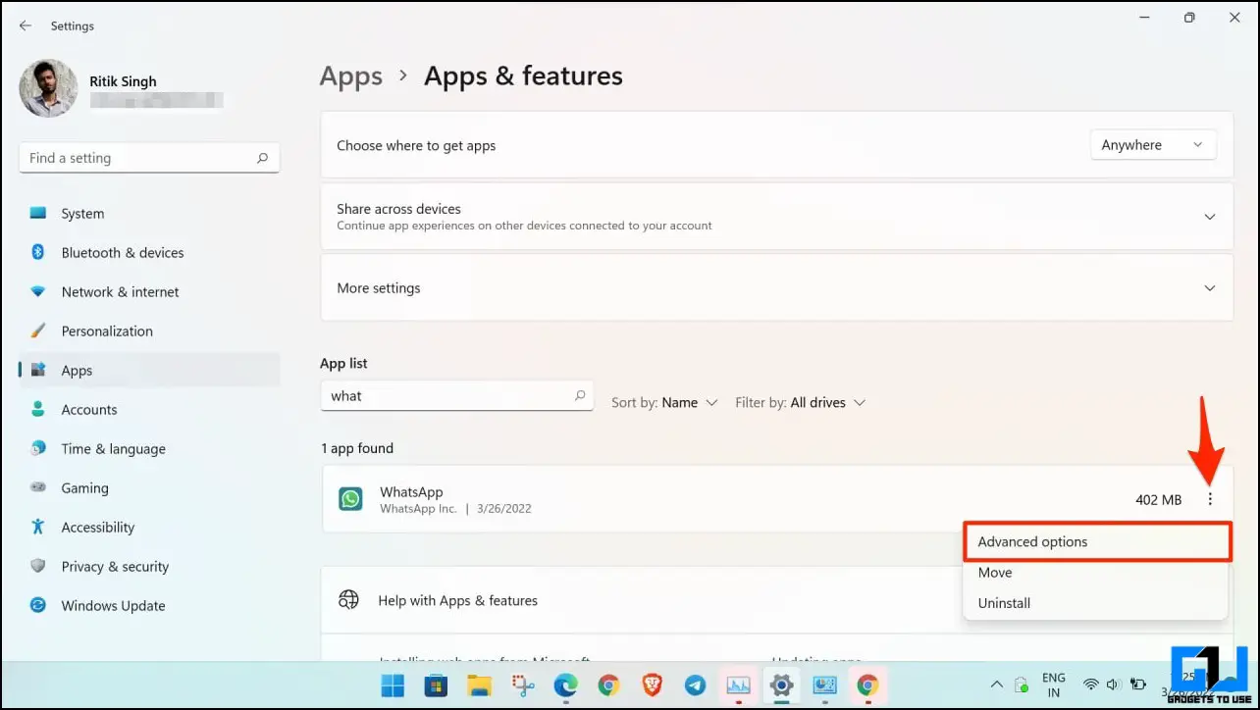Image resolution: width=1260 pixels, height=710 pixels.
Task: Open the Anywhere dropdown for app sources
Action: (x=1153, y=145)
